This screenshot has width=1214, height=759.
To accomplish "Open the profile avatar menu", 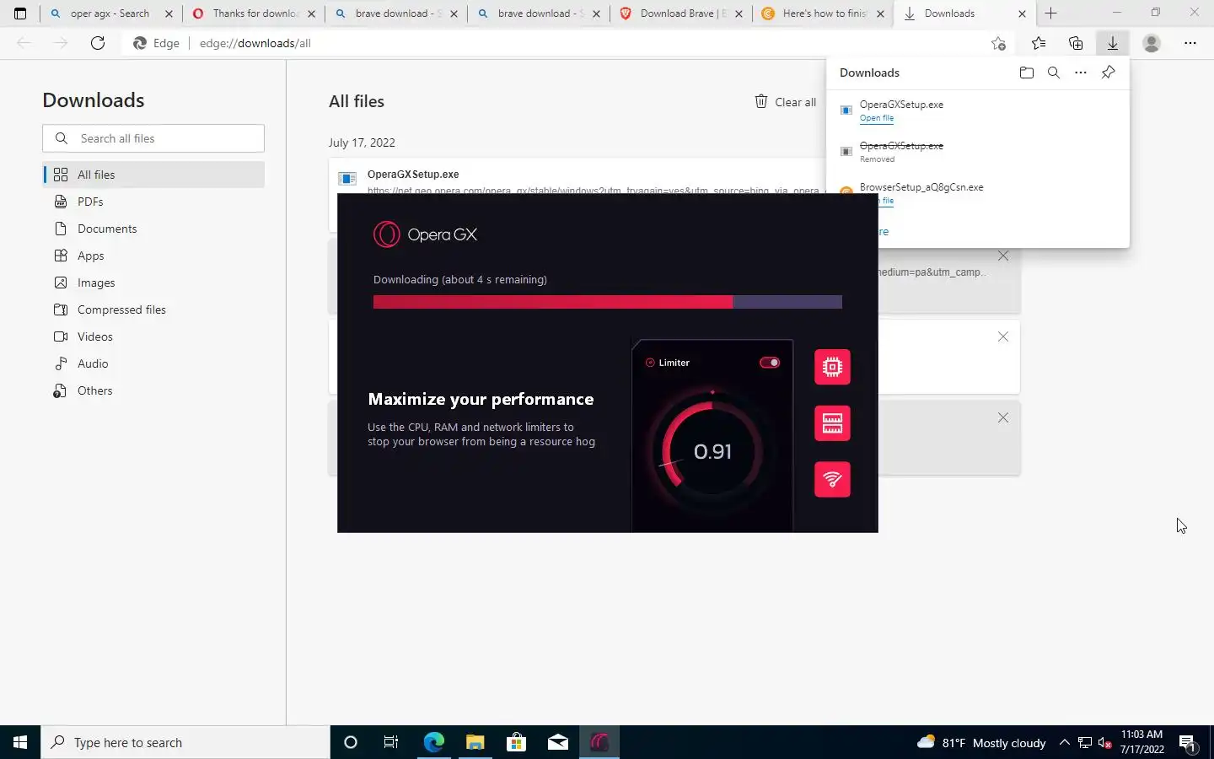I will coord(1152,43).
